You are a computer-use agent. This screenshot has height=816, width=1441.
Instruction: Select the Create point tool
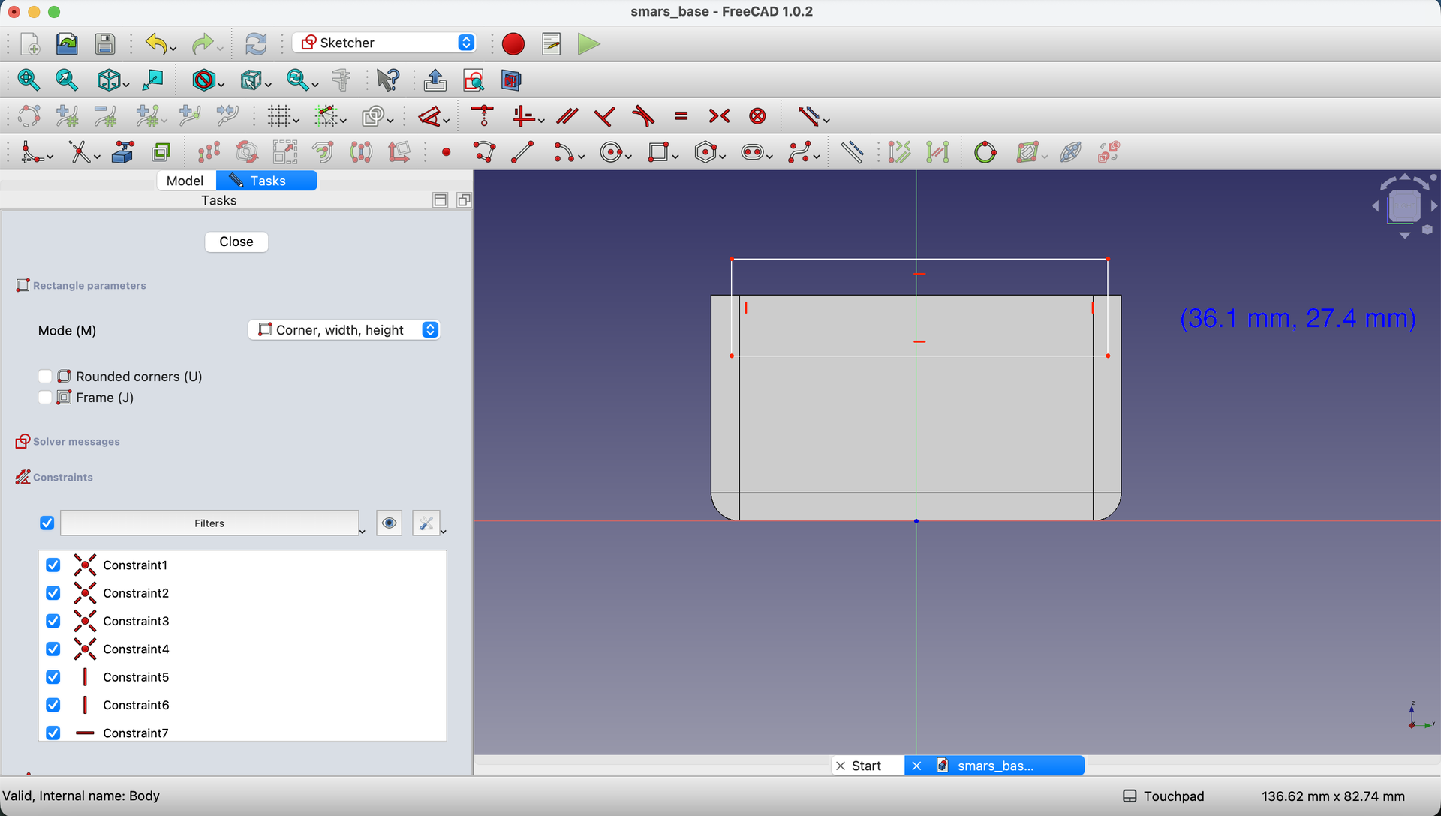[447, 152]
